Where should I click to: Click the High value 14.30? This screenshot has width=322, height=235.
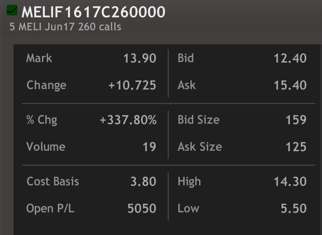290,182
